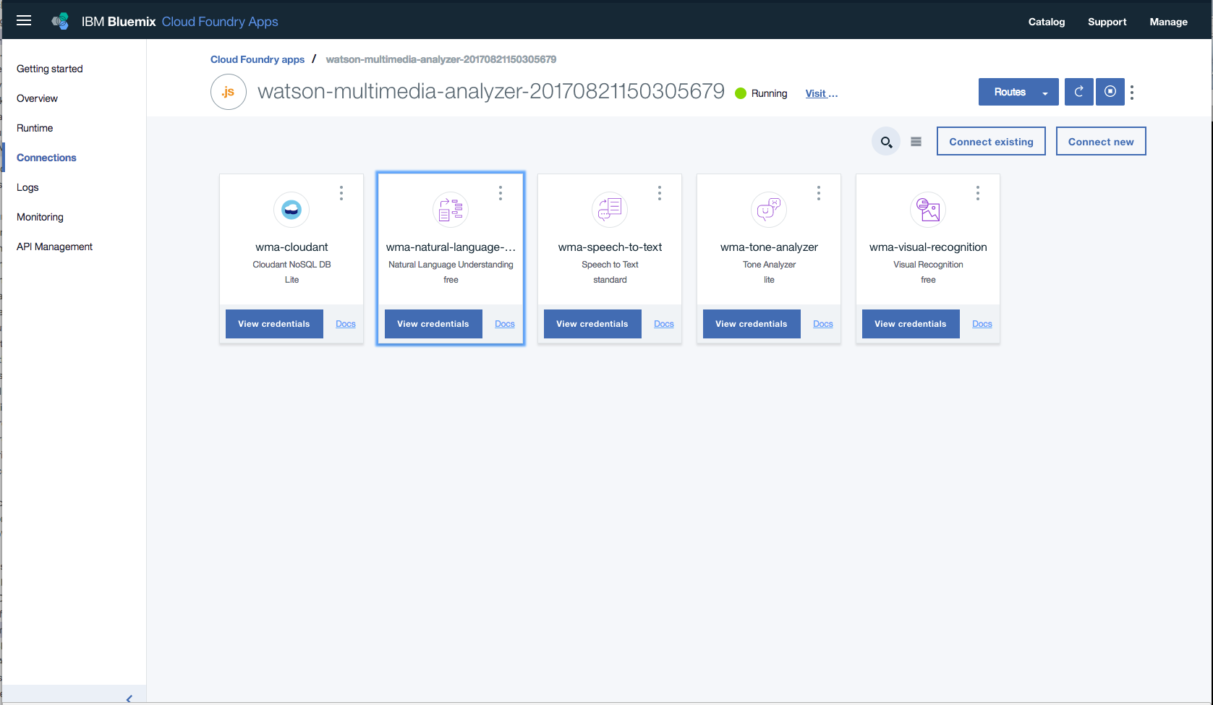Open the Catalog menu
The image size is (1213, 705).
point(1047,22)
